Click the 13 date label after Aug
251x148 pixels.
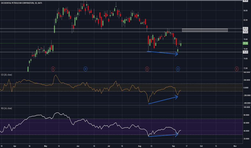click(x=151, y=146)
